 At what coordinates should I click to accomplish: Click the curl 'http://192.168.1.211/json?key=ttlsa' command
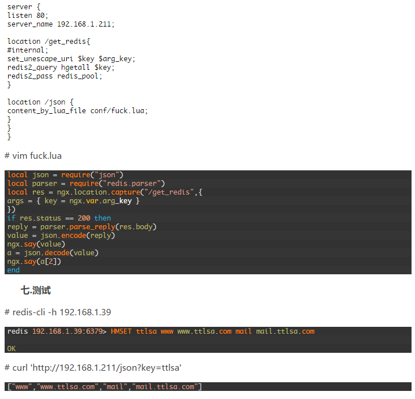point(93,368)
